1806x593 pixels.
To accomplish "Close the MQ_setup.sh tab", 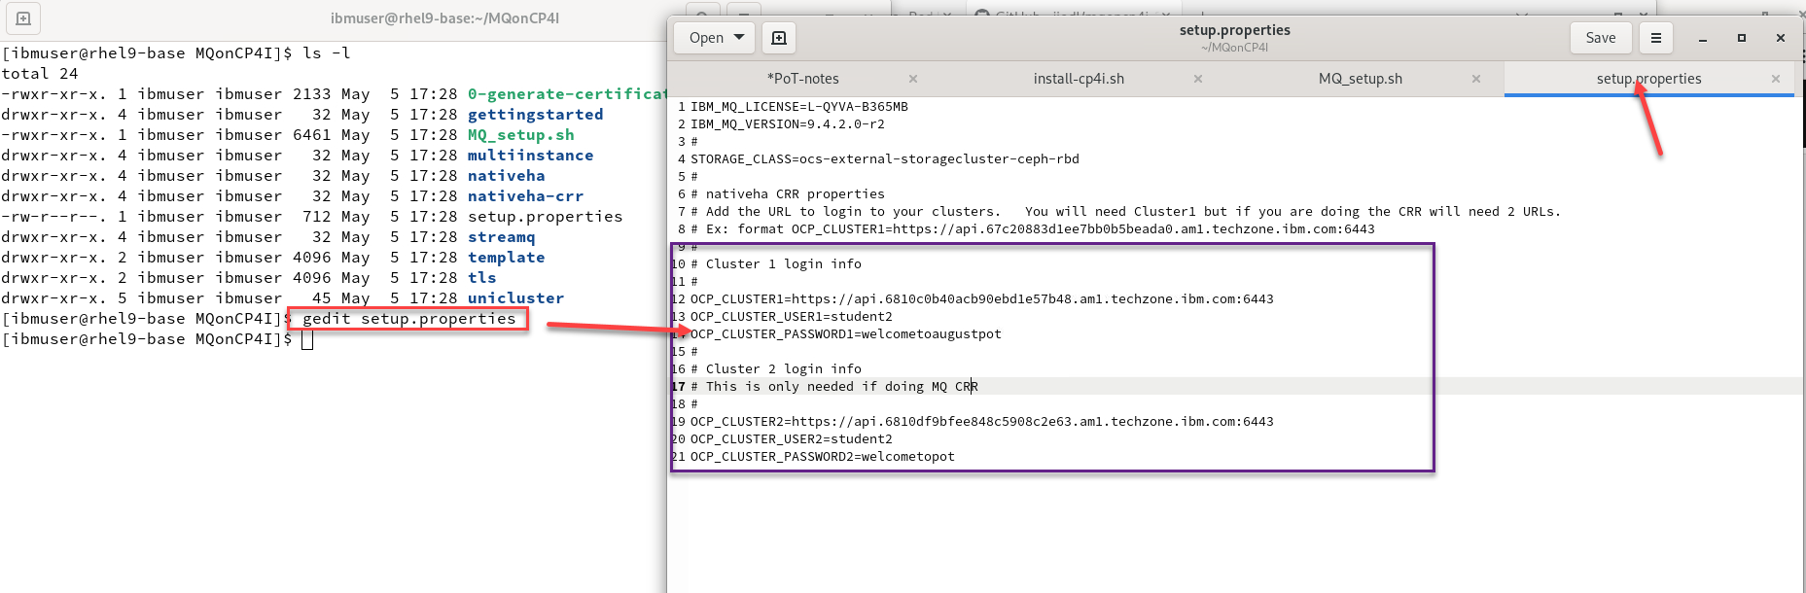I will (x=1475, y=79).
